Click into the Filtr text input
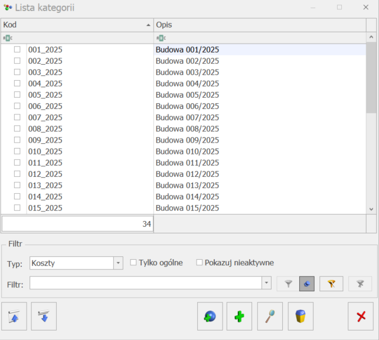 (146, 283)
